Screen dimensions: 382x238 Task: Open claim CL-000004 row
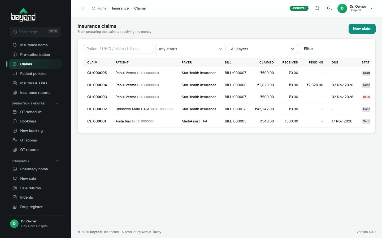226,85
